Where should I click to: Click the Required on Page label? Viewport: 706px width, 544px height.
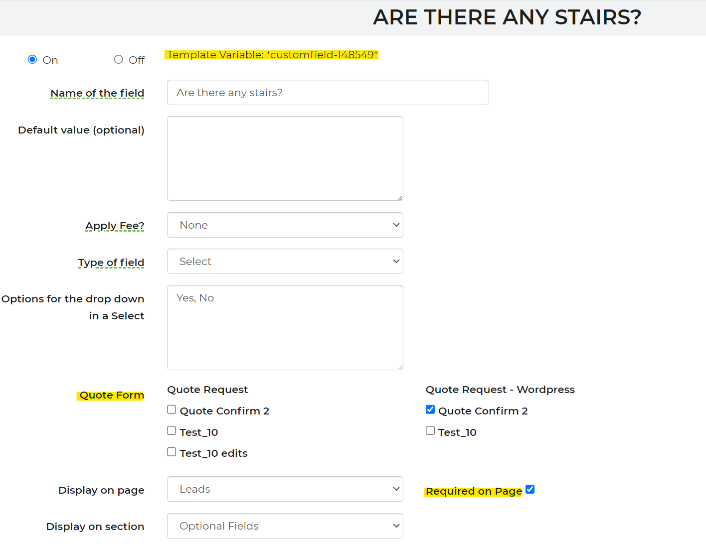click(473, 491)
